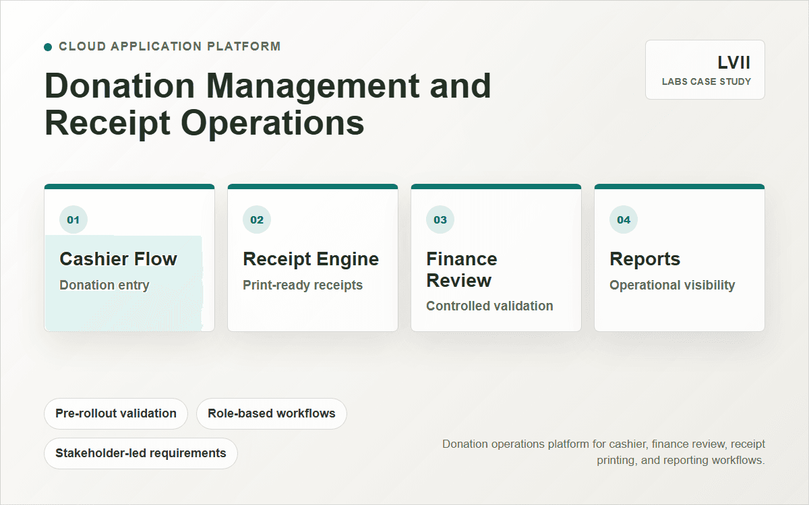Click the 03 step badge
Screen dimensions: 809x505
tap(440, 220)
